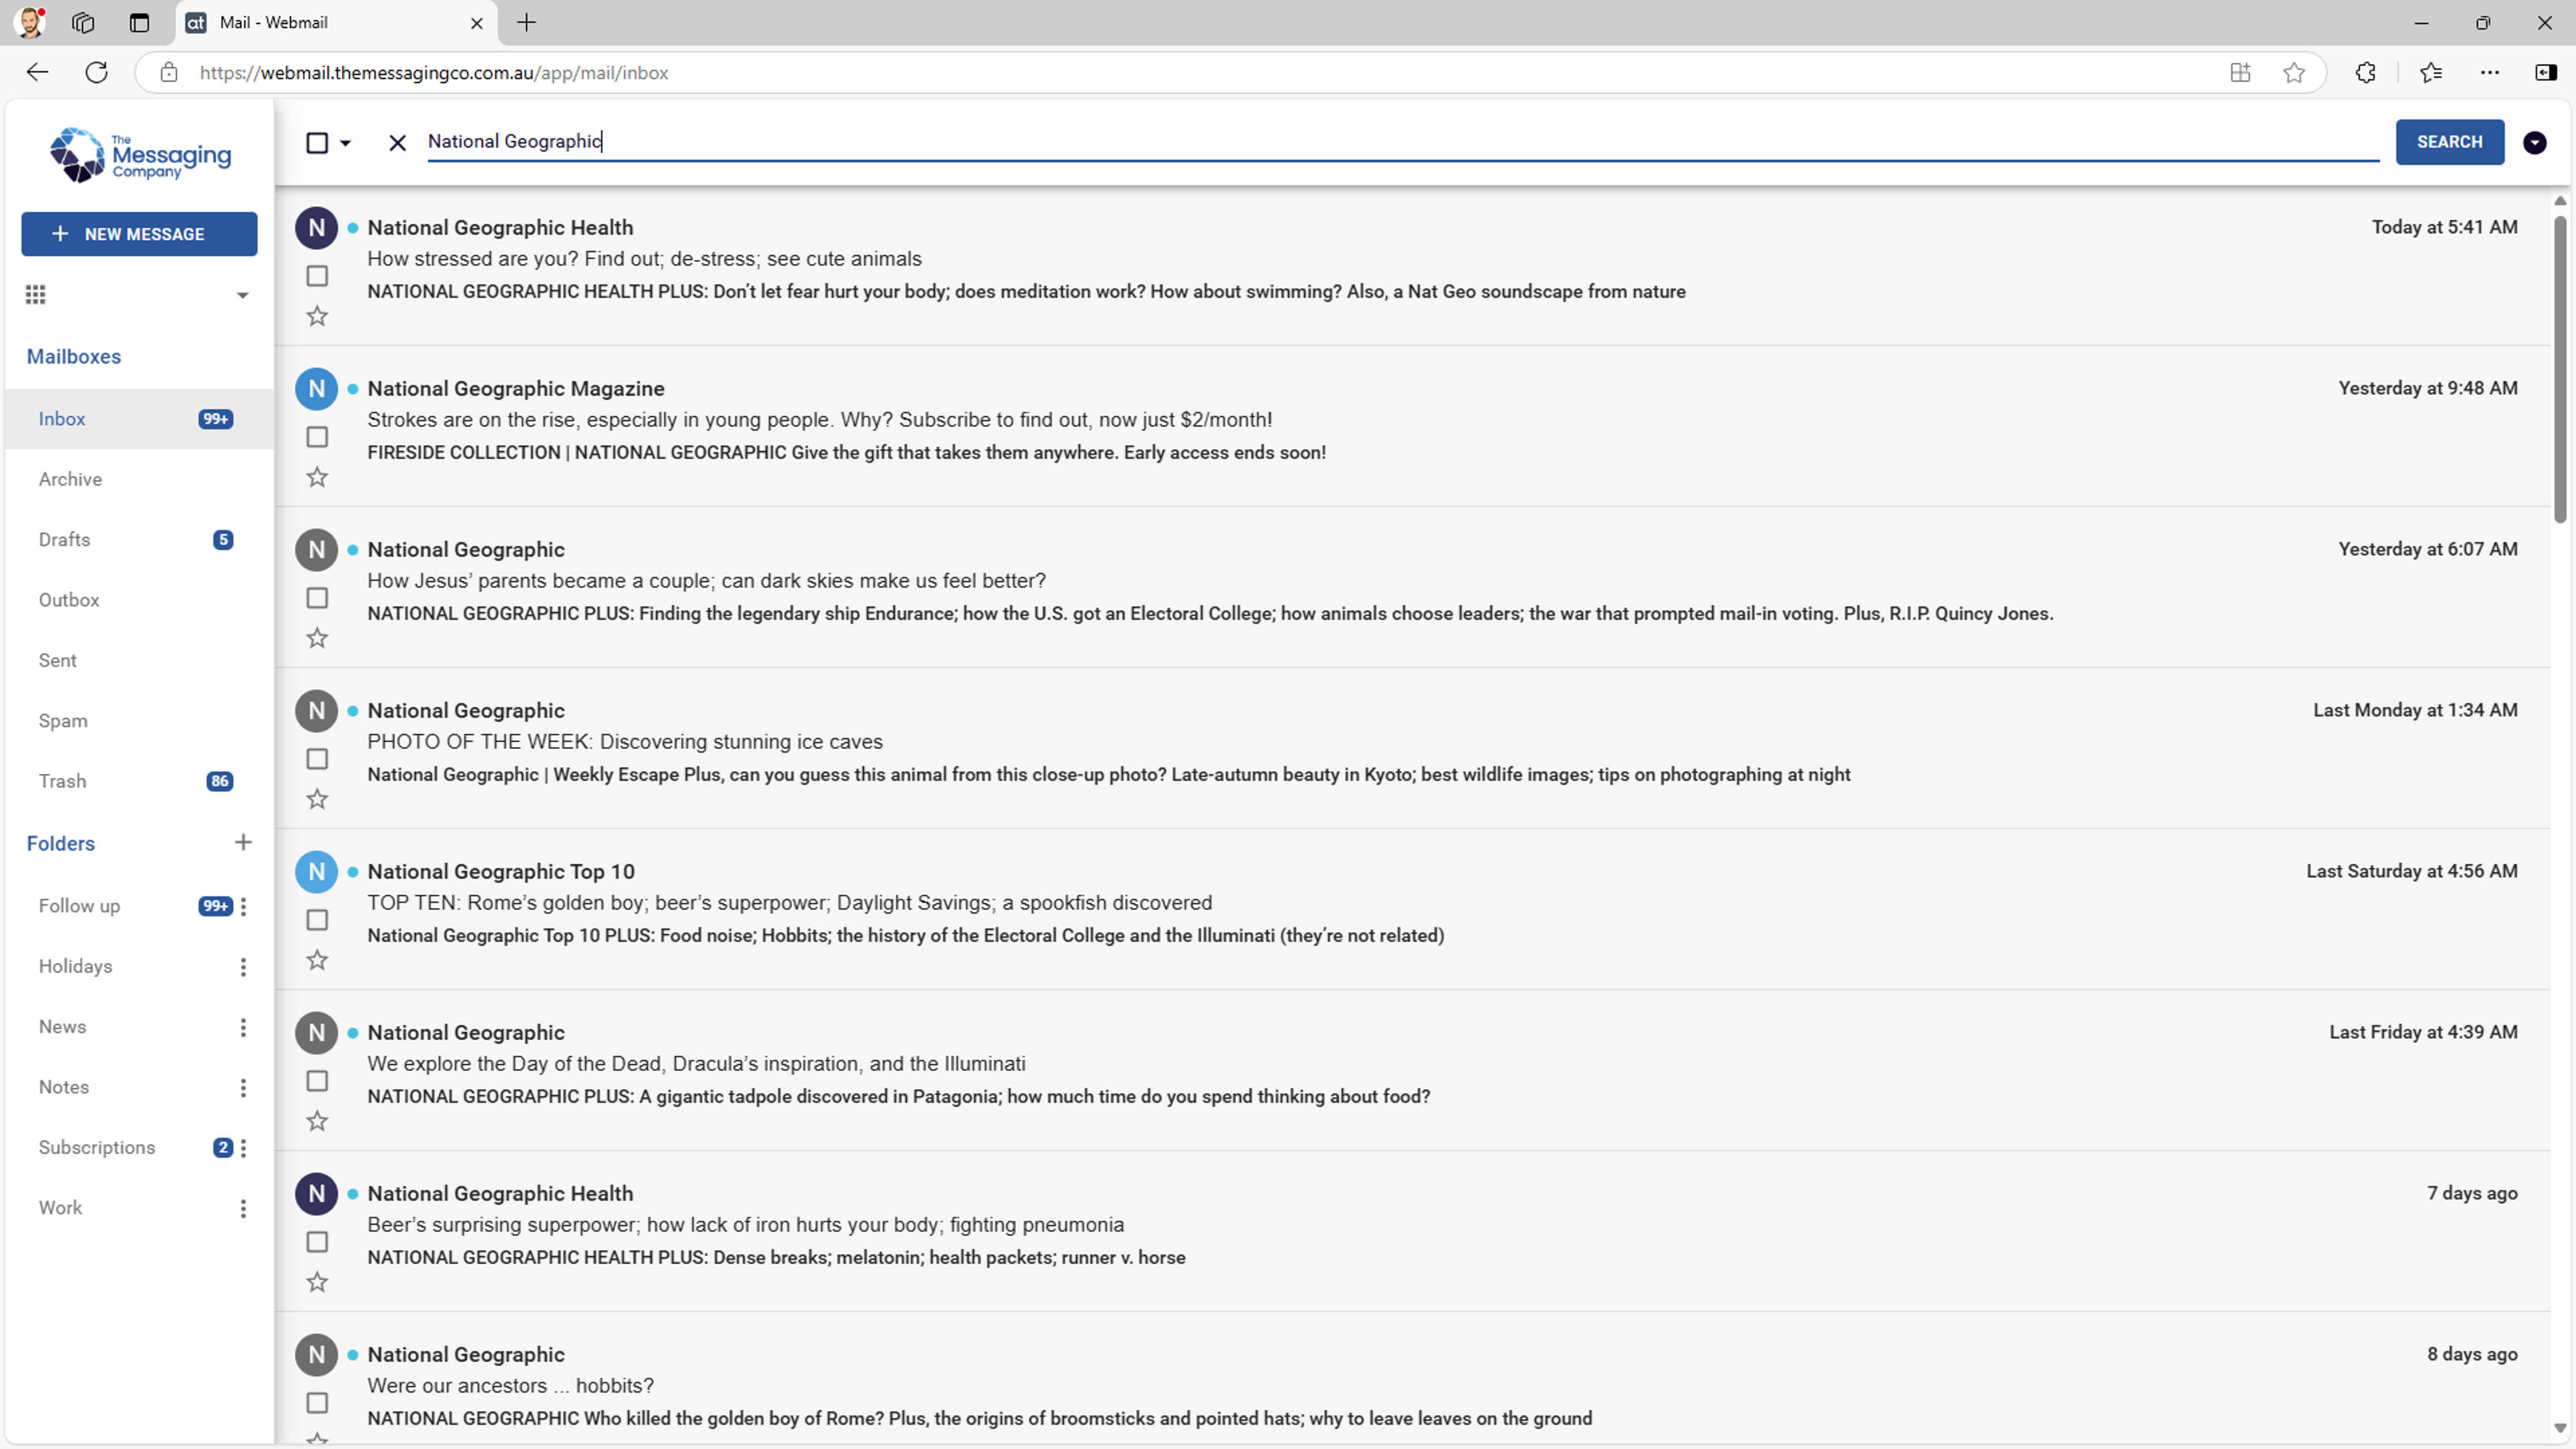Check the 'Were our ancestors hobbits' checkbox
Screen dimensions: 2576x1449
[x=317, y=1403]
